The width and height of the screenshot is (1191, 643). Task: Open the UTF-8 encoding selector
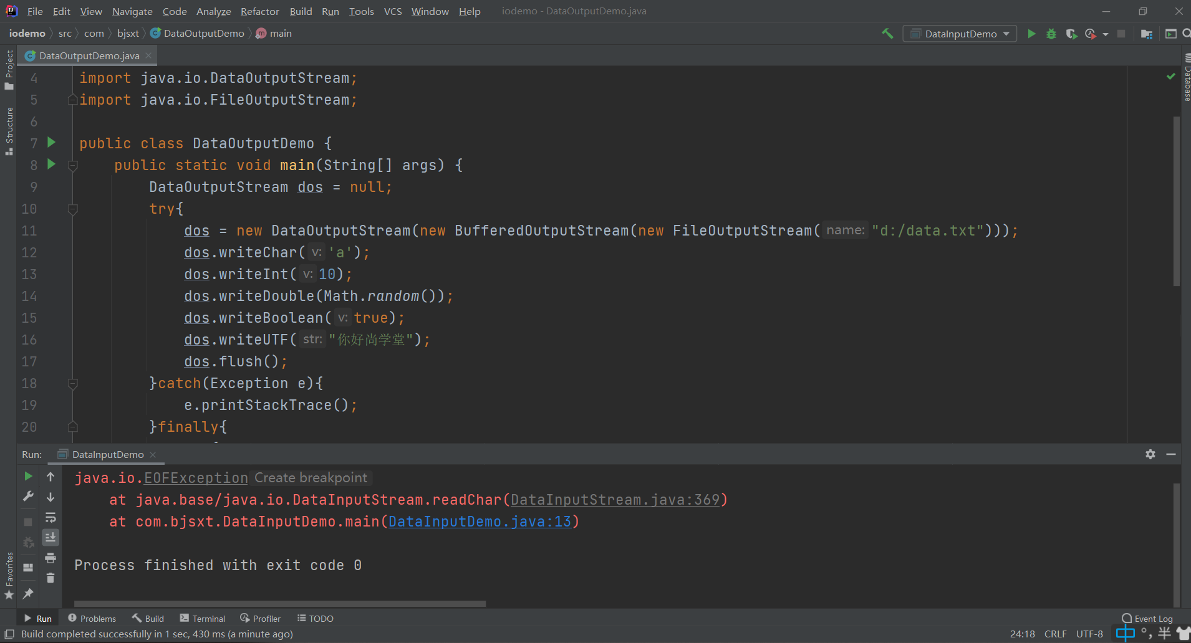pyautogui.click(x=1089, y=634)
